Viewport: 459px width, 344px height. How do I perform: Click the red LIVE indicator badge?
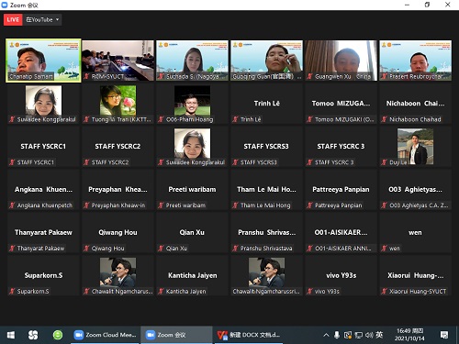(x=13, y=20)
